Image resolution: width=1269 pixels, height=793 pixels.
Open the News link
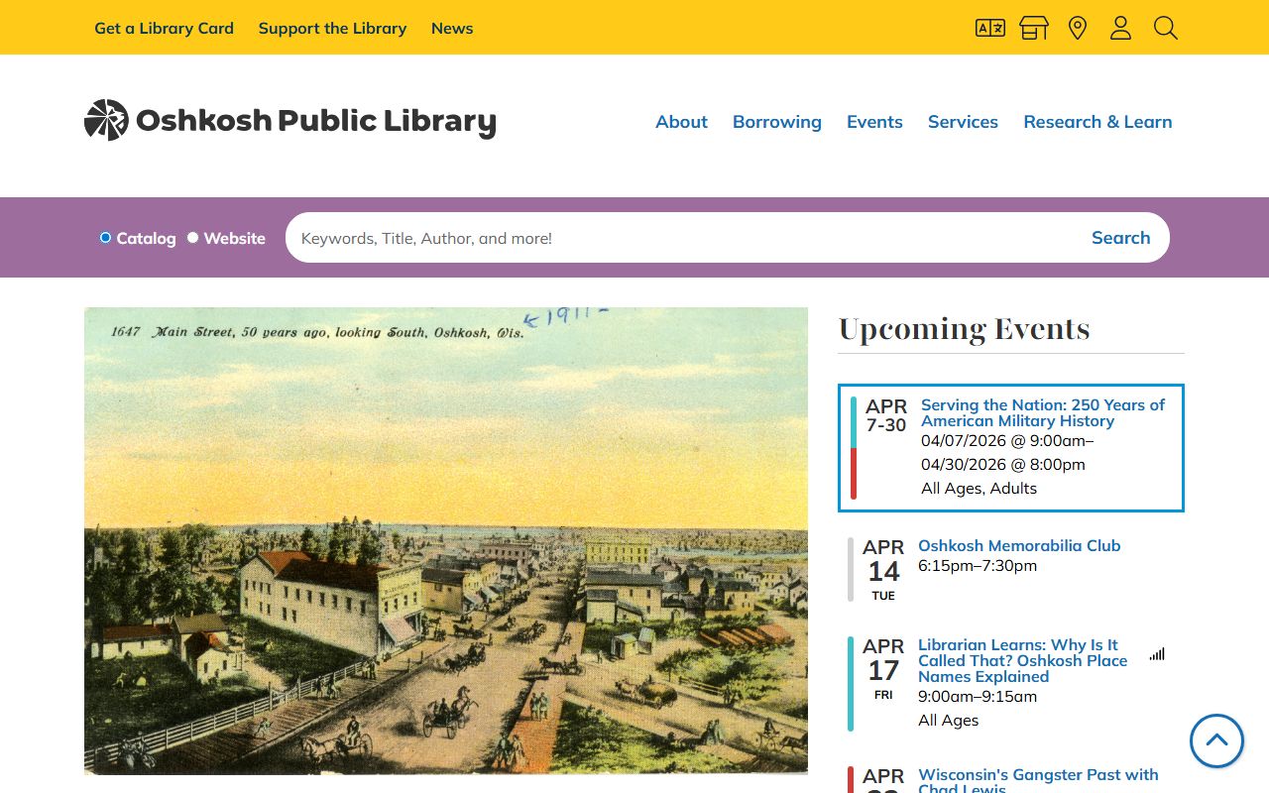[452, 28]
